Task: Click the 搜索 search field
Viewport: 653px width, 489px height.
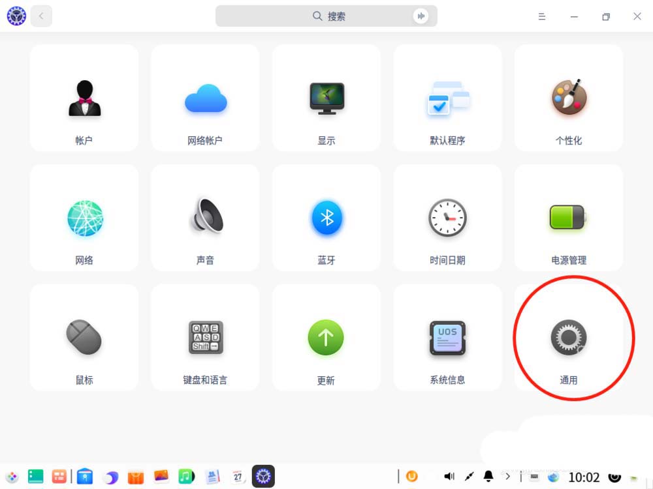Action: 326,16
